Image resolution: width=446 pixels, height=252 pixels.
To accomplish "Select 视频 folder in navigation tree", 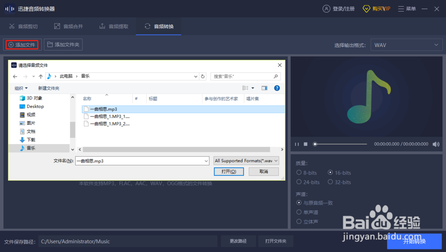I will click(27, 115).
